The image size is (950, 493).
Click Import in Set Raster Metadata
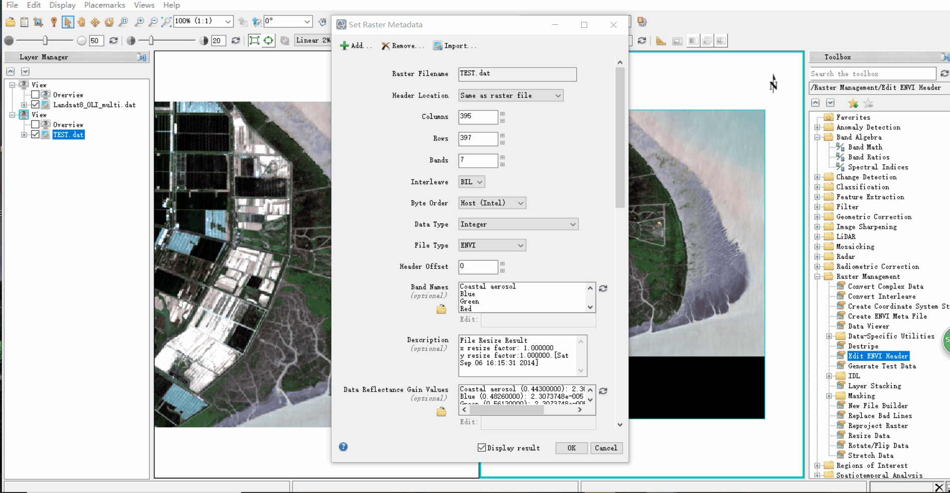coord(455,46)
